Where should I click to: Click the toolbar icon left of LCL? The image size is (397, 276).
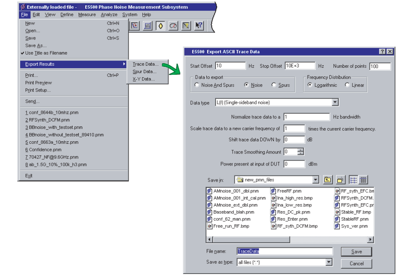[135, 25]
